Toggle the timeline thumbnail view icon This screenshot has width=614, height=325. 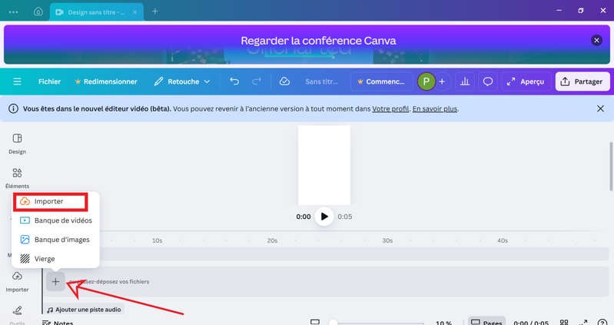315,322
